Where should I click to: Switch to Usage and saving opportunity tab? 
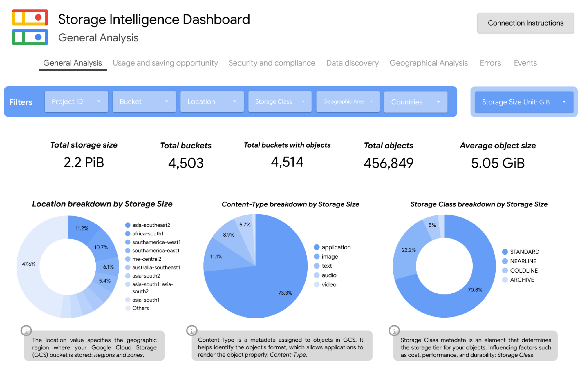165,63
